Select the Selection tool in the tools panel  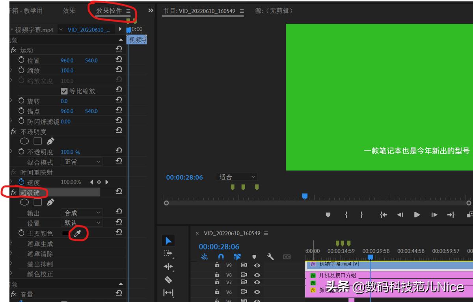pyautogui.click(x=168, y=240)
